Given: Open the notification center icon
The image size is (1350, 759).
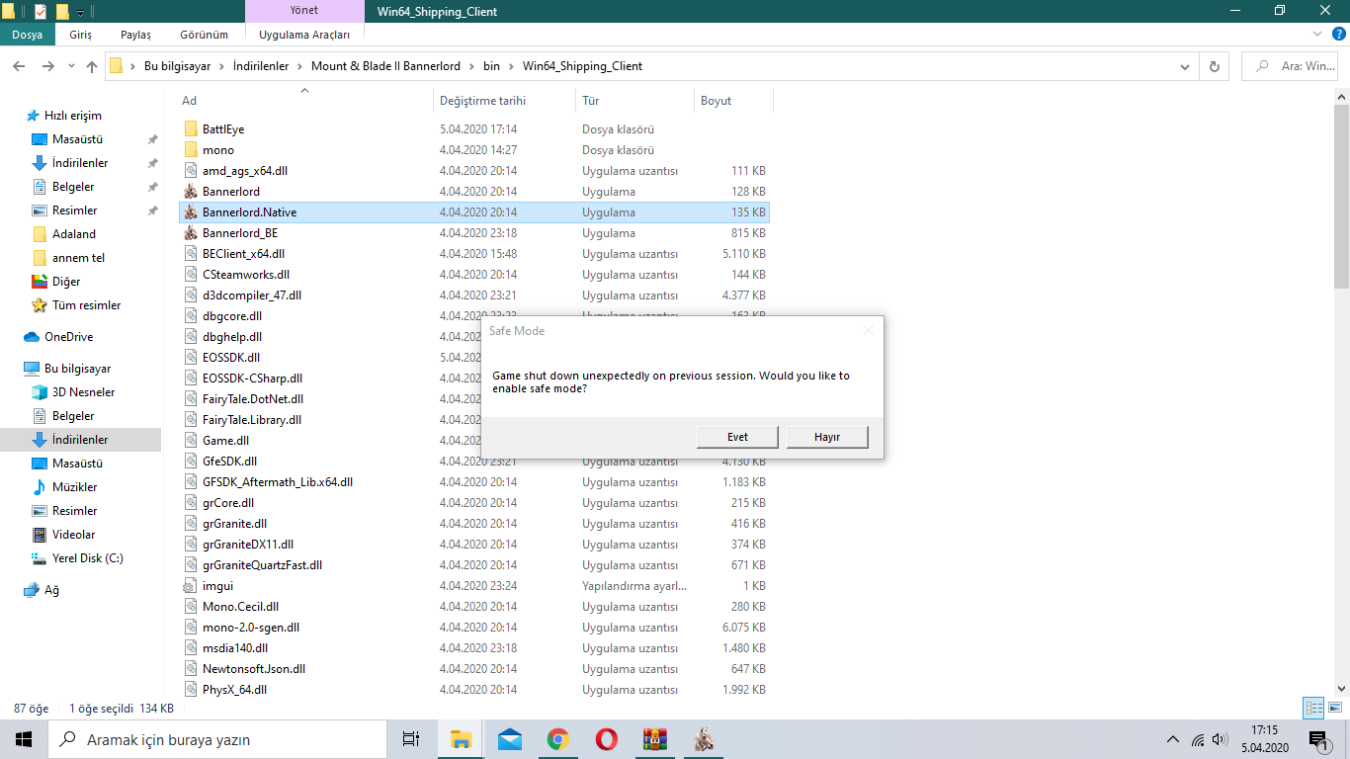Looking at the screenshot, I should tap(1317, 739).
